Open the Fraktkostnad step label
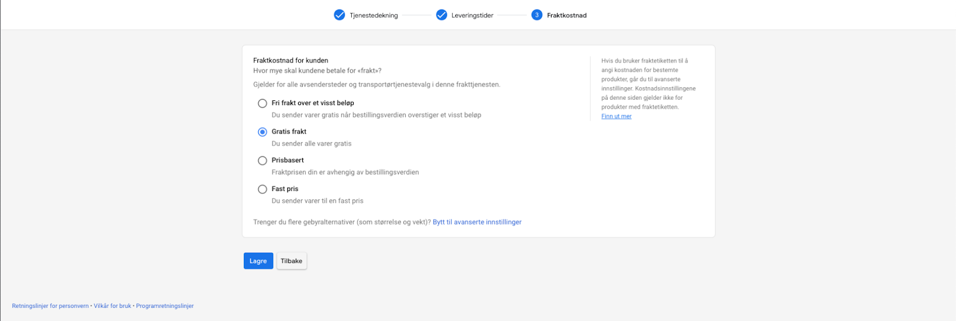 [x=566, y=16]
